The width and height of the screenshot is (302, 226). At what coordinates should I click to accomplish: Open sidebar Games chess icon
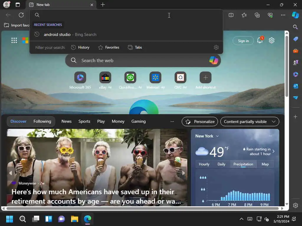point(296,62)
